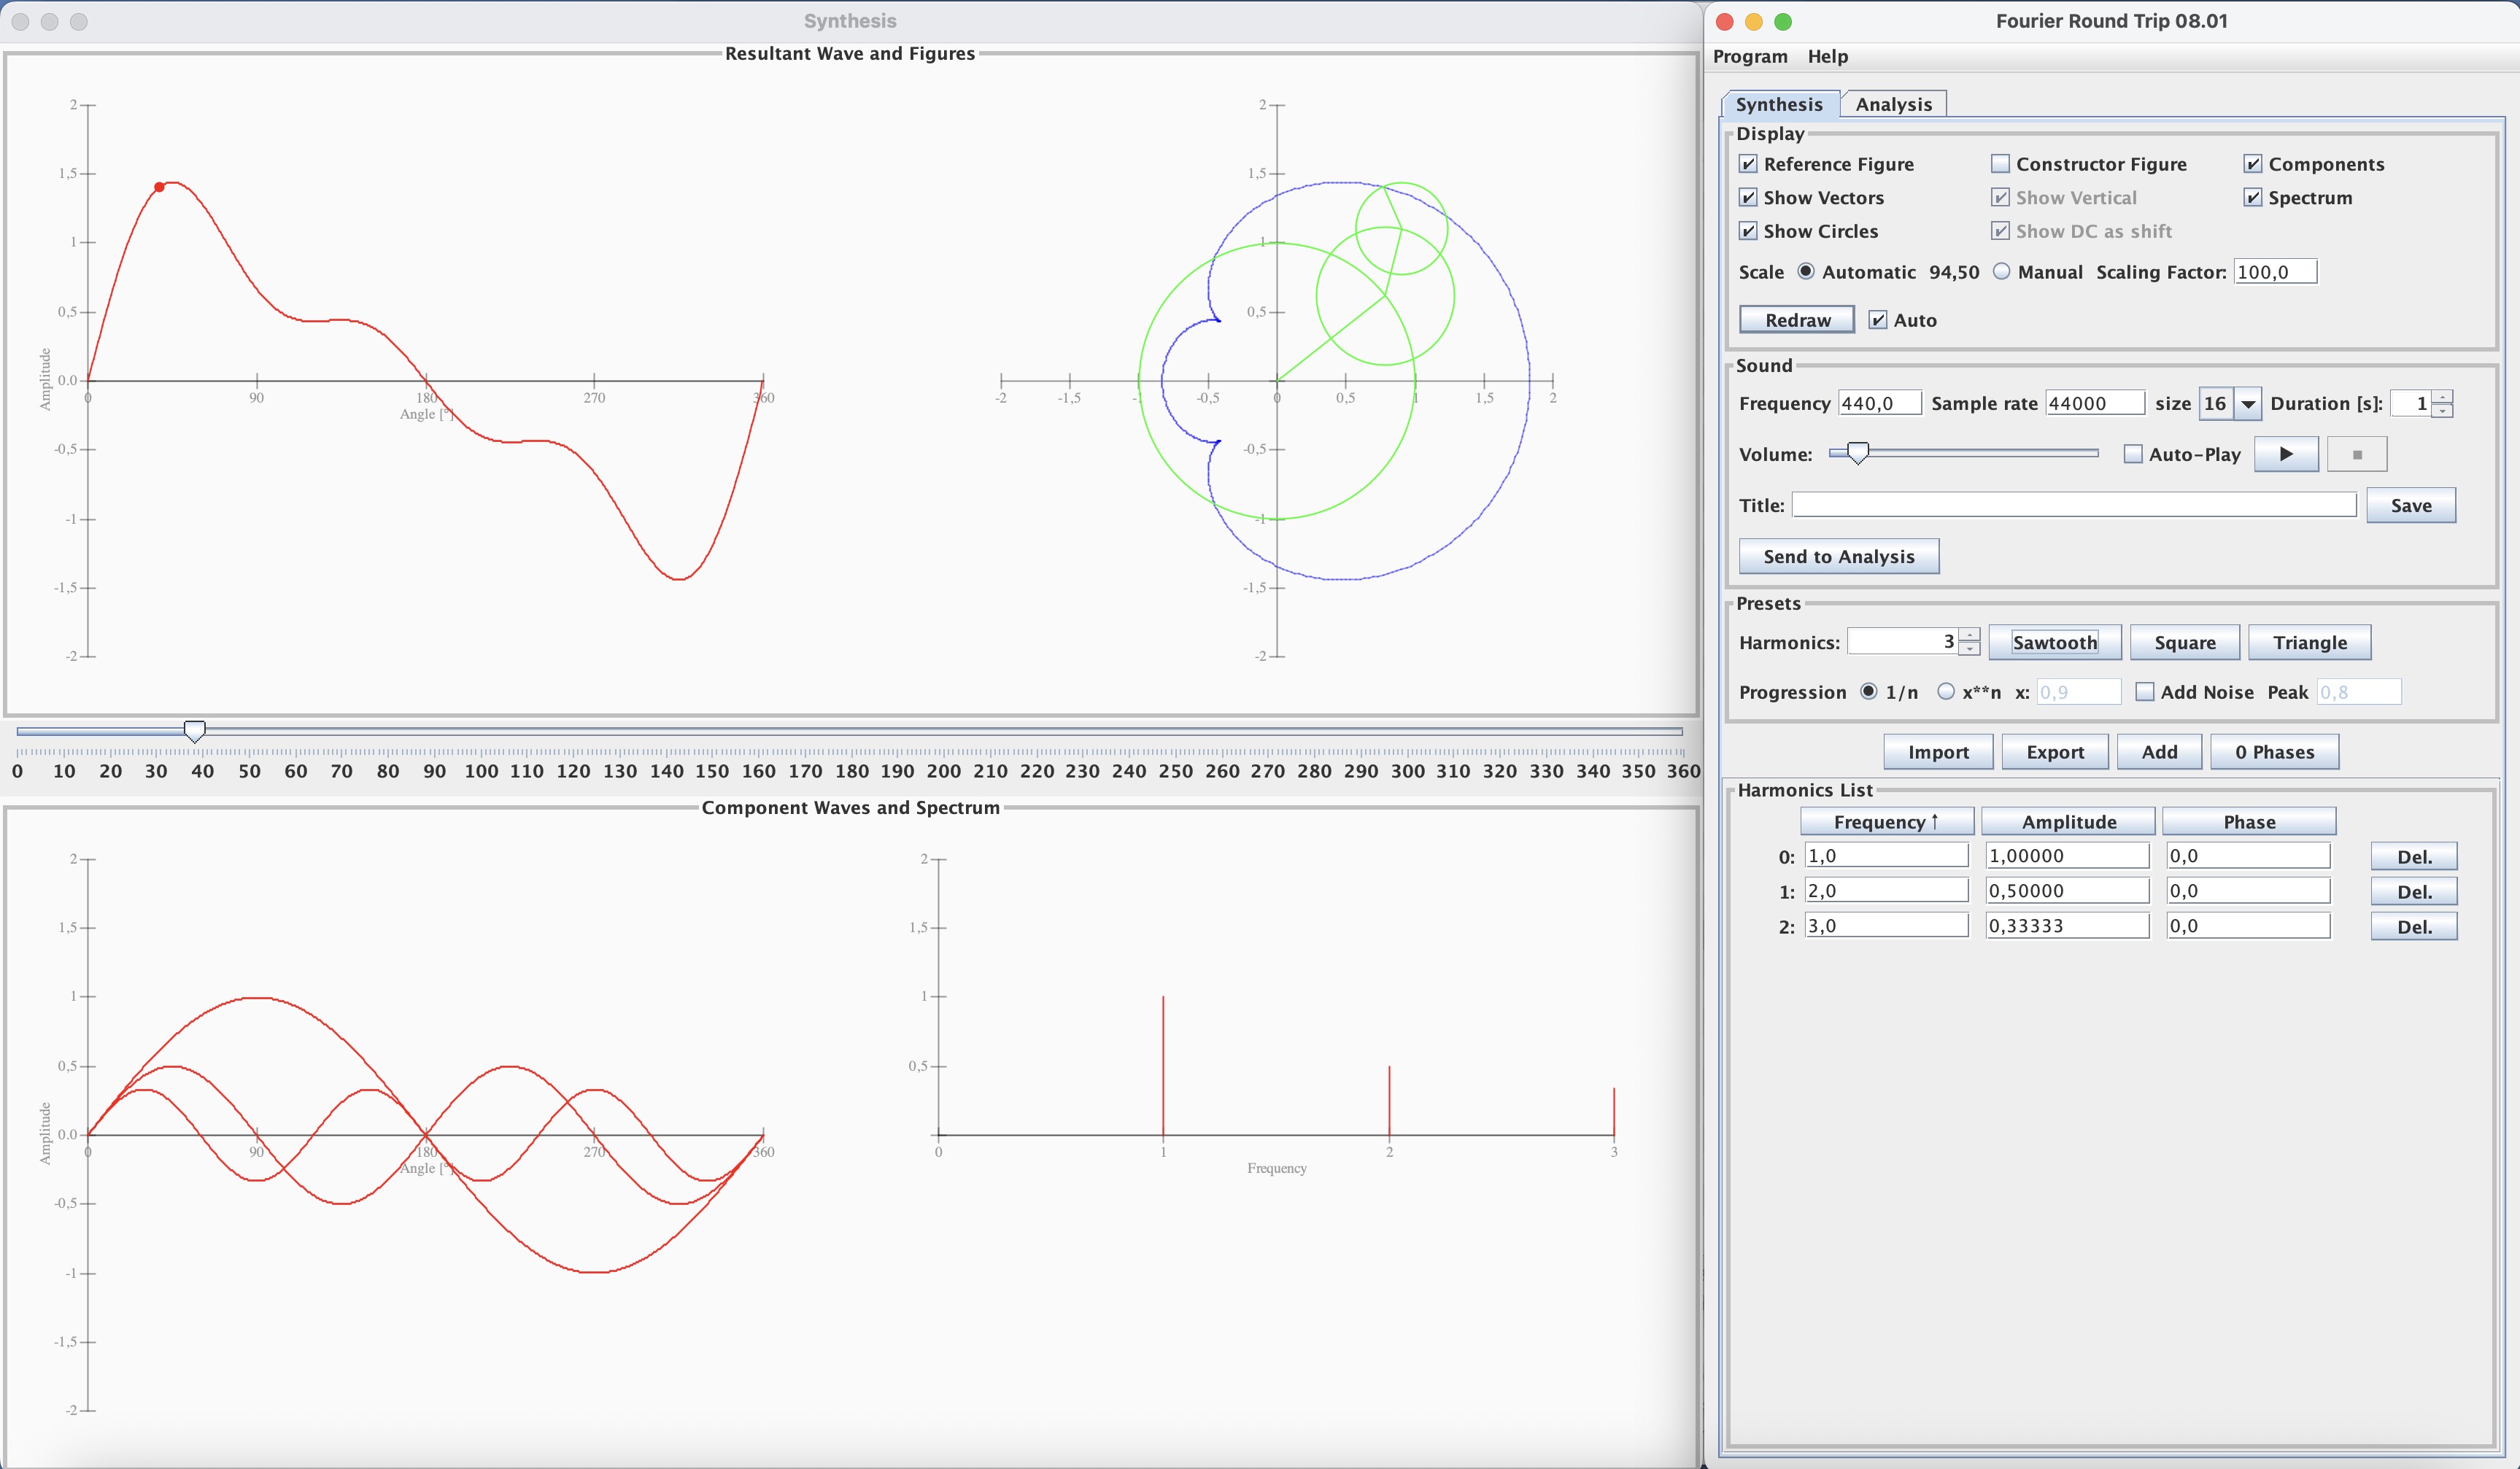Image resolution: width=2520 pixels, height=1469 pixels.
Task: Open the Program menu
Action: click(x=1749, y=56)
